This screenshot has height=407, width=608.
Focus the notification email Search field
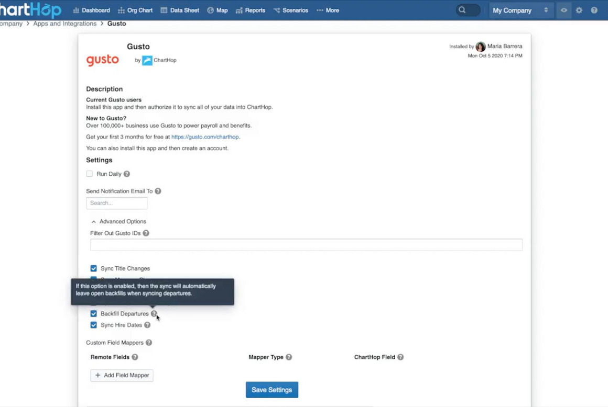click(x=117, y=203)
